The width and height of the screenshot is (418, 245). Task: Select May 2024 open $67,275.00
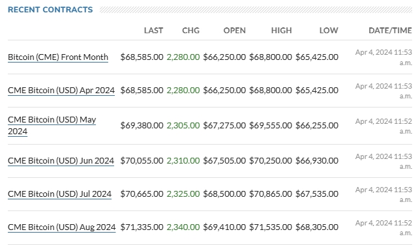tap(224, 125)
